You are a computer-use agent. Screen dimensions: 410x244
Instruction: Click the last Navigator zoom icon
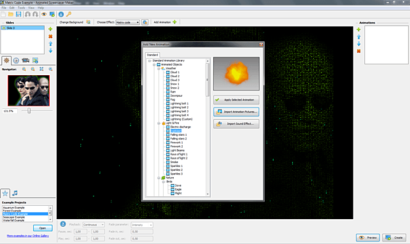(50, 69)
